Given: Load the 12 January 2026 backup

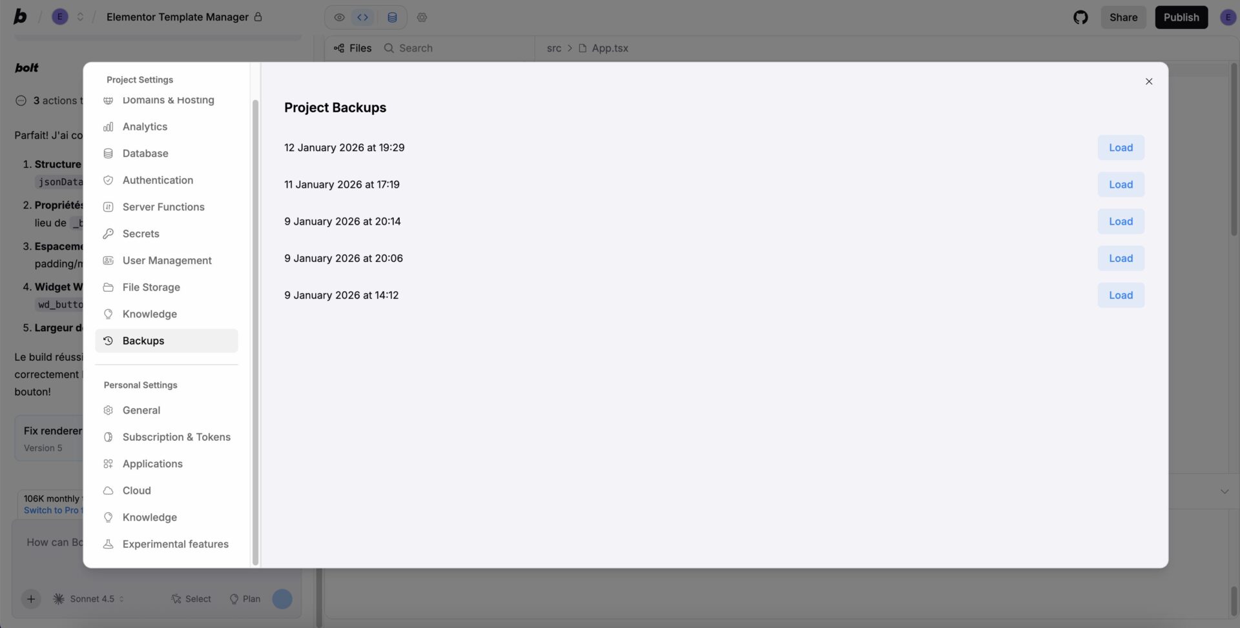Looking at the screenshot, I should point(1121,147).
